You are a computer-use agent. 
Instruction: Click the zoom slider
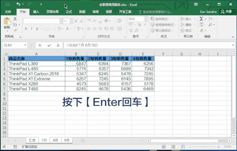204,147
